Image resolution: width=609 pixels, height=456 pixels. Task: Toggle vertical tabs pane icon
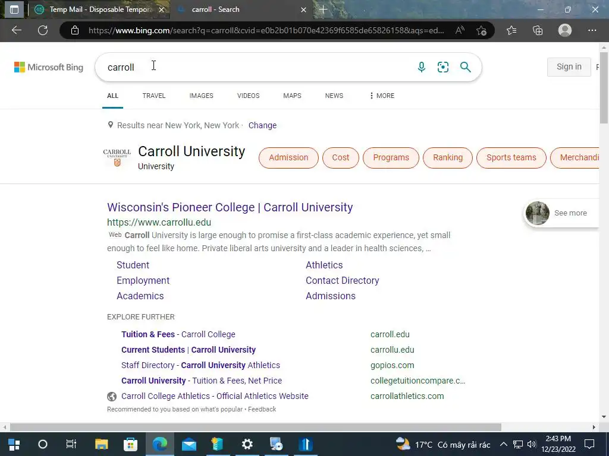(14, 9)
